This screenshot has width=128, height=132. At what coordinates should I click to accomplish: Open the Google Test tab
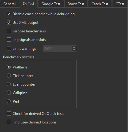51,4
